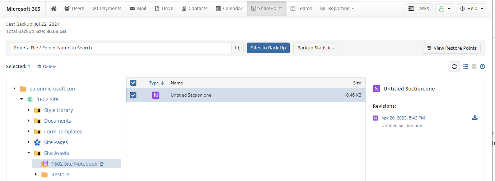The height and width of the screenshot is (181, 495).
Task: Open Documents in the tree
Action: [x=57, y=121]
